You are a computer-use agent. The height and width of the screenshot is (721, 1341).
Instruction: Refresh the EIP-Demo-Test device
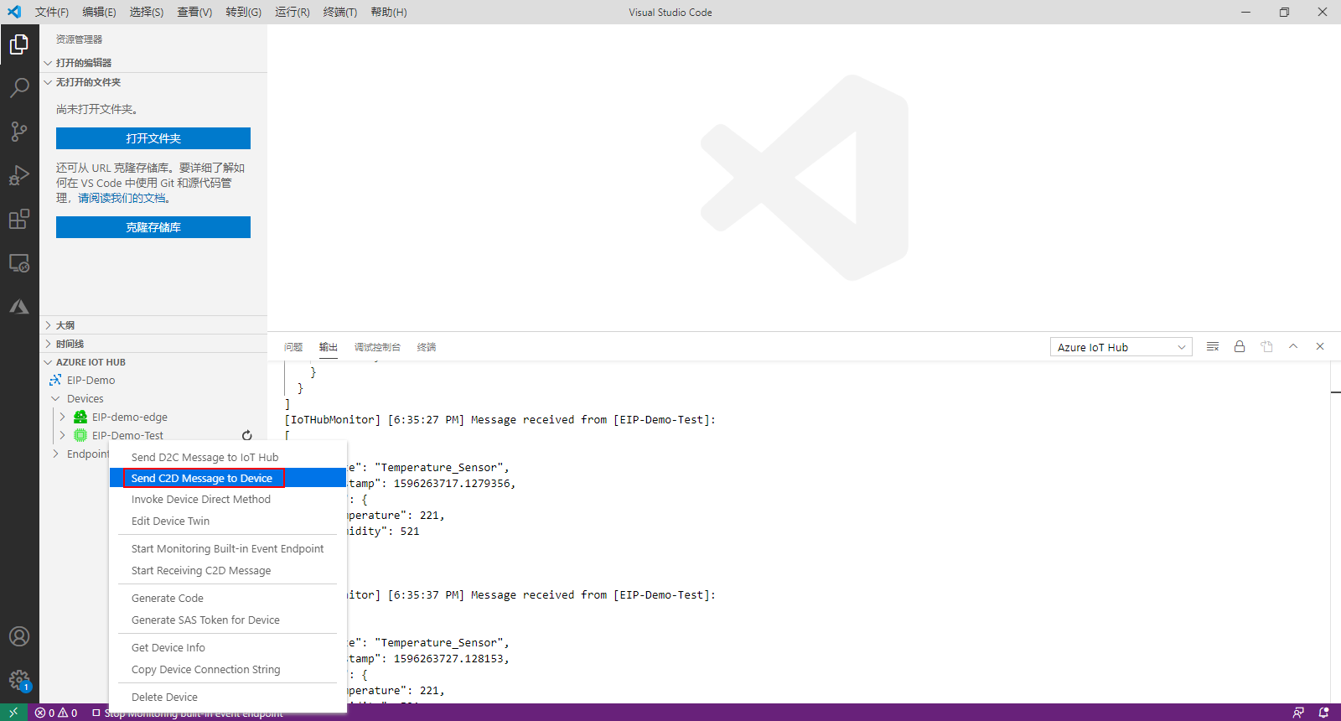click(x=247, y=435)
